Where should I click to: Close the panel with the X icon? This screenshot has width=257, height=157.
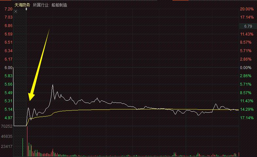pos(16,12)
